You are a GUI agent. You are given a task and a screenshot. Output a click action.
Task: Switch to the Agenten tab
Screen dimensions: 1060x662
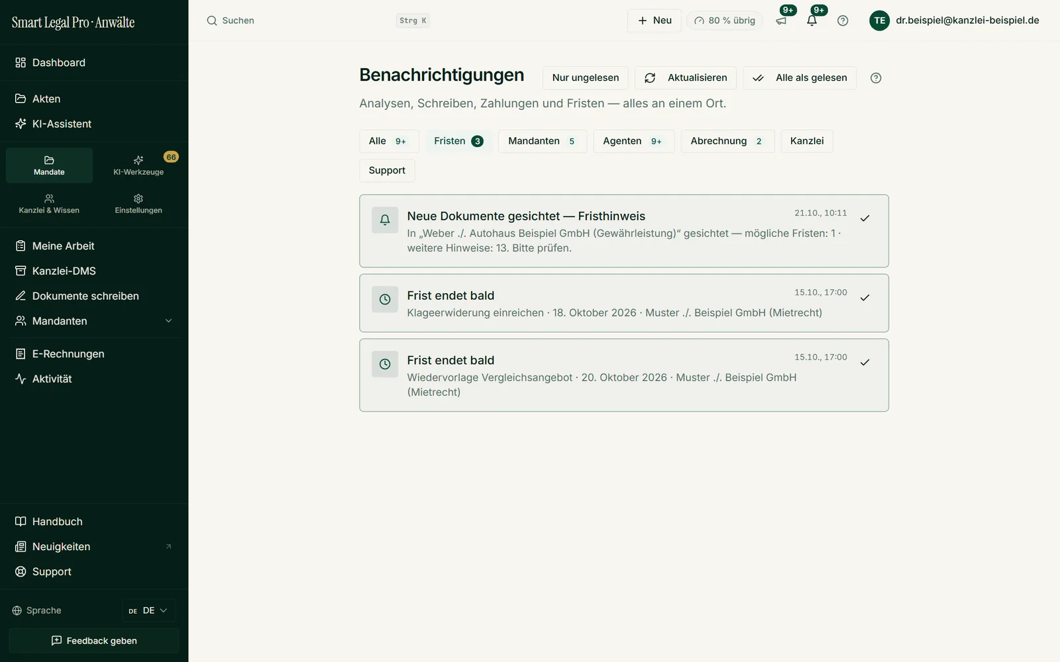point(634,141)
